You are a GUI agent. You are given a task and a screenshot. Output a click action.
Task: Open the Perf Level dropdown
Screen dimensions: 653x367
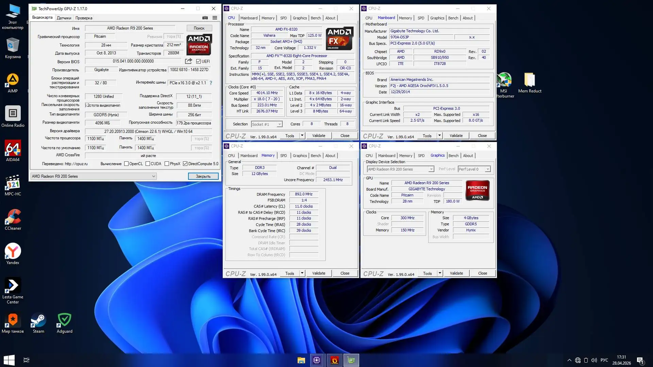pyautogui.click(x=474, y=169)
